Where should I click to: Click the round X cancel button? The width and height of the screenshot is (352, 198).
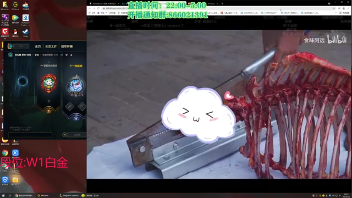point(64,135)
